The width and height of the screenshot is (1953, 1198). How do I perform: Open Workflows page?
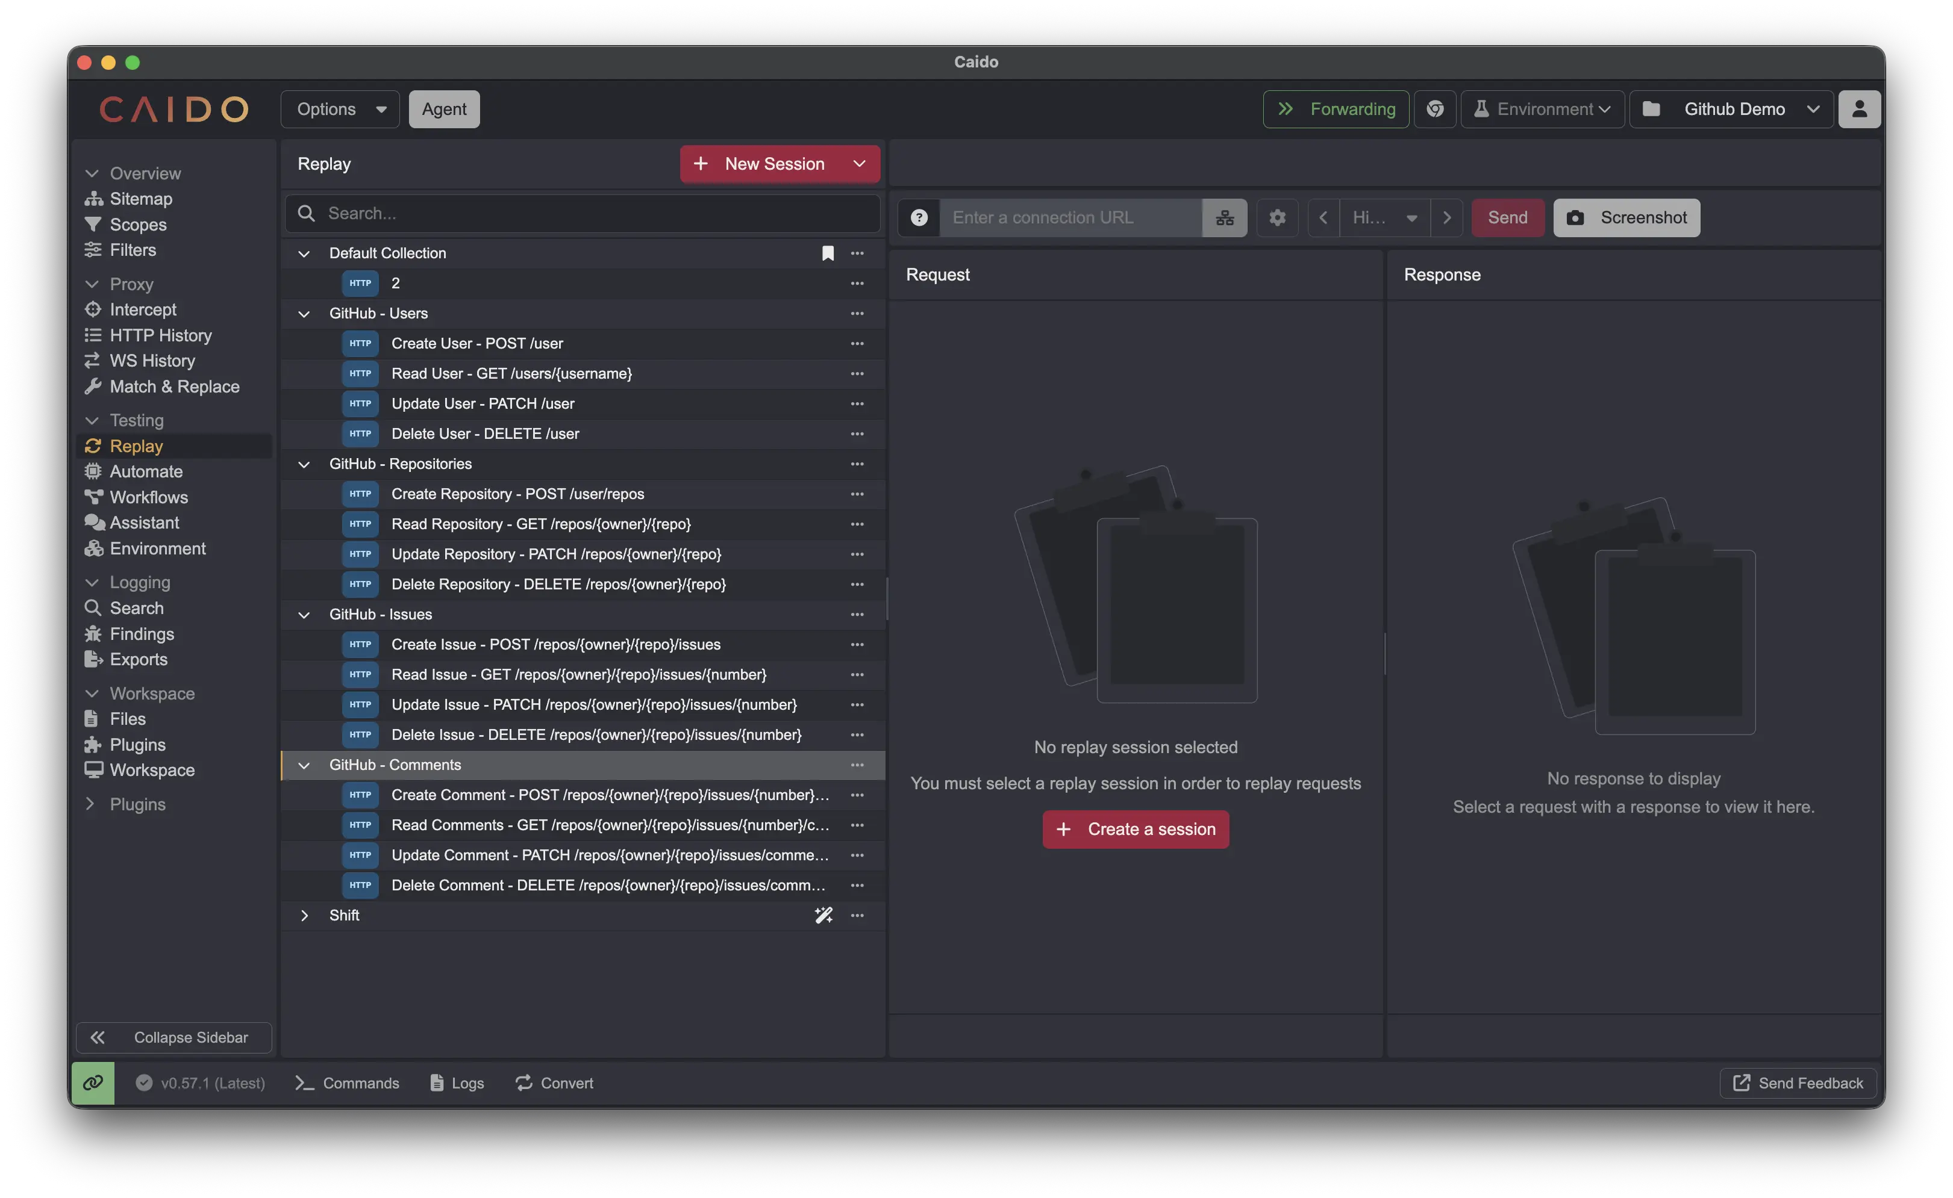click(x=148, y=498)
